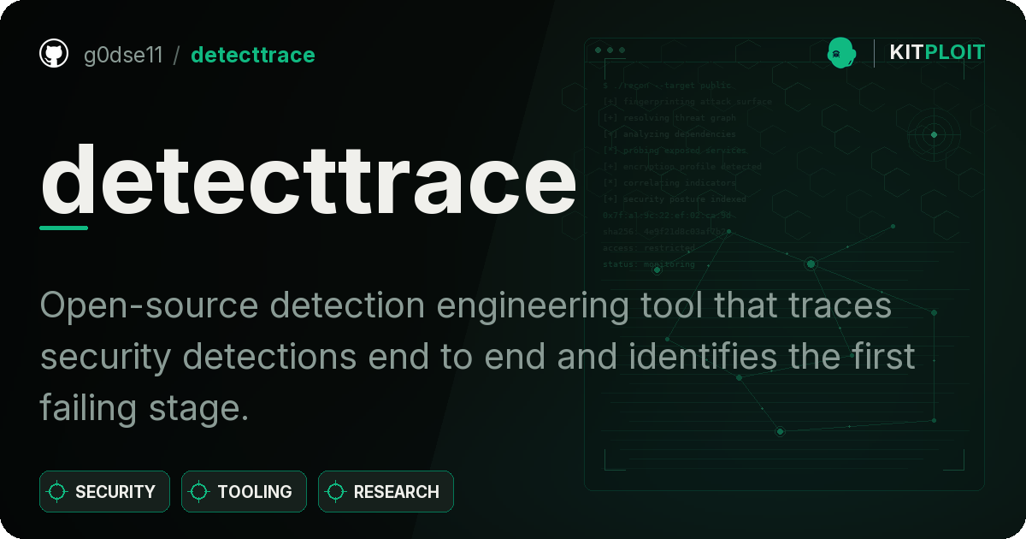Viewport: 1026px width, 539px height.
Task: Click 'status: monitoring' terminal line
Action: [x=649, y=264]
